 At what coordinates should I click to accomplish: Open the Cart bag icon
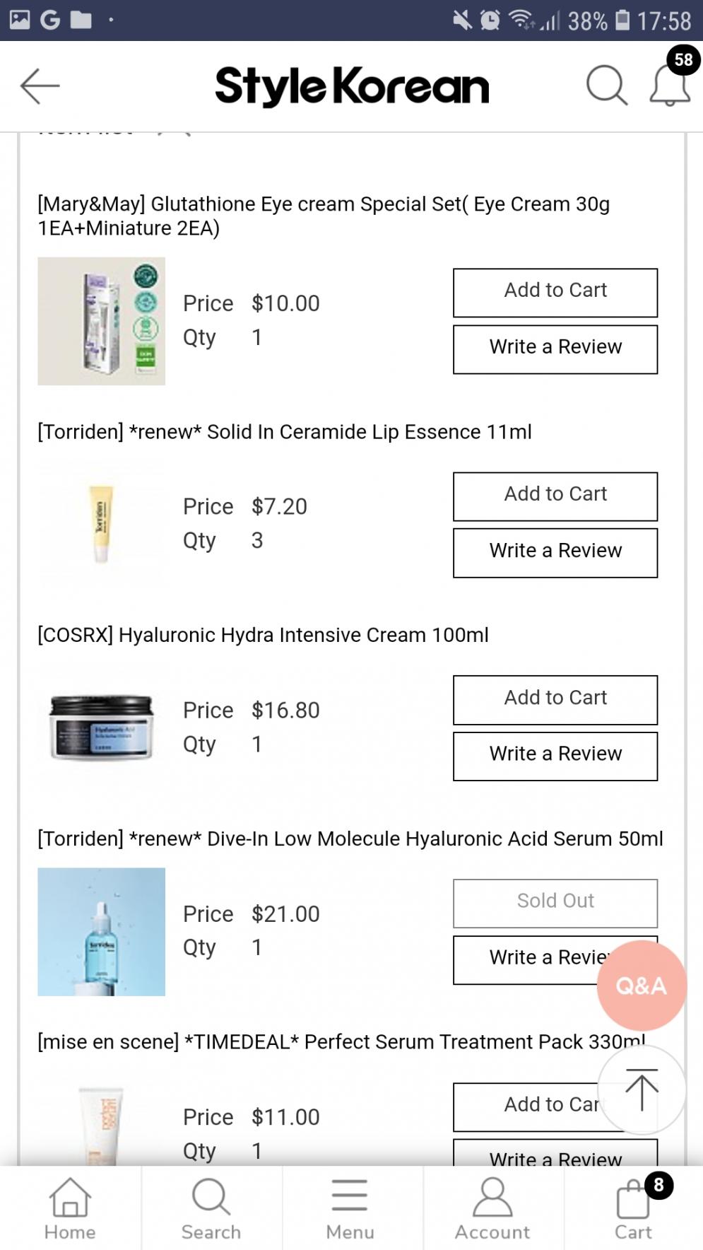pos(633,1208)
